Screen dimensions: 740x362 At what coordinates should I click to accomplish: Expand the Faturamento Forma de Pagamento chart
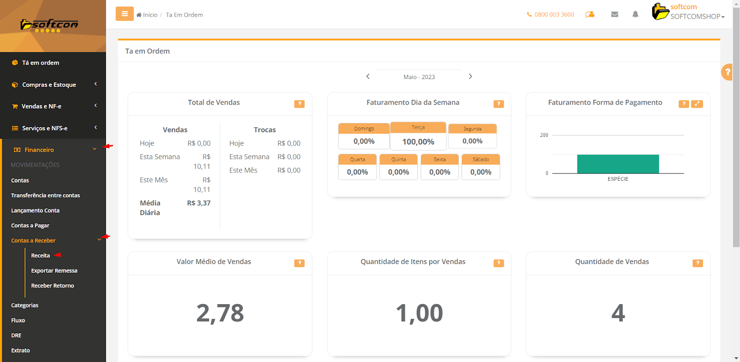(697, 104)
